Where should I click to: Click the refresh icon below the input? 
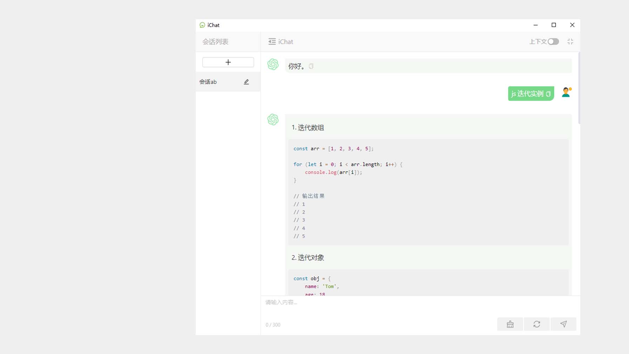tap(537, 324)
